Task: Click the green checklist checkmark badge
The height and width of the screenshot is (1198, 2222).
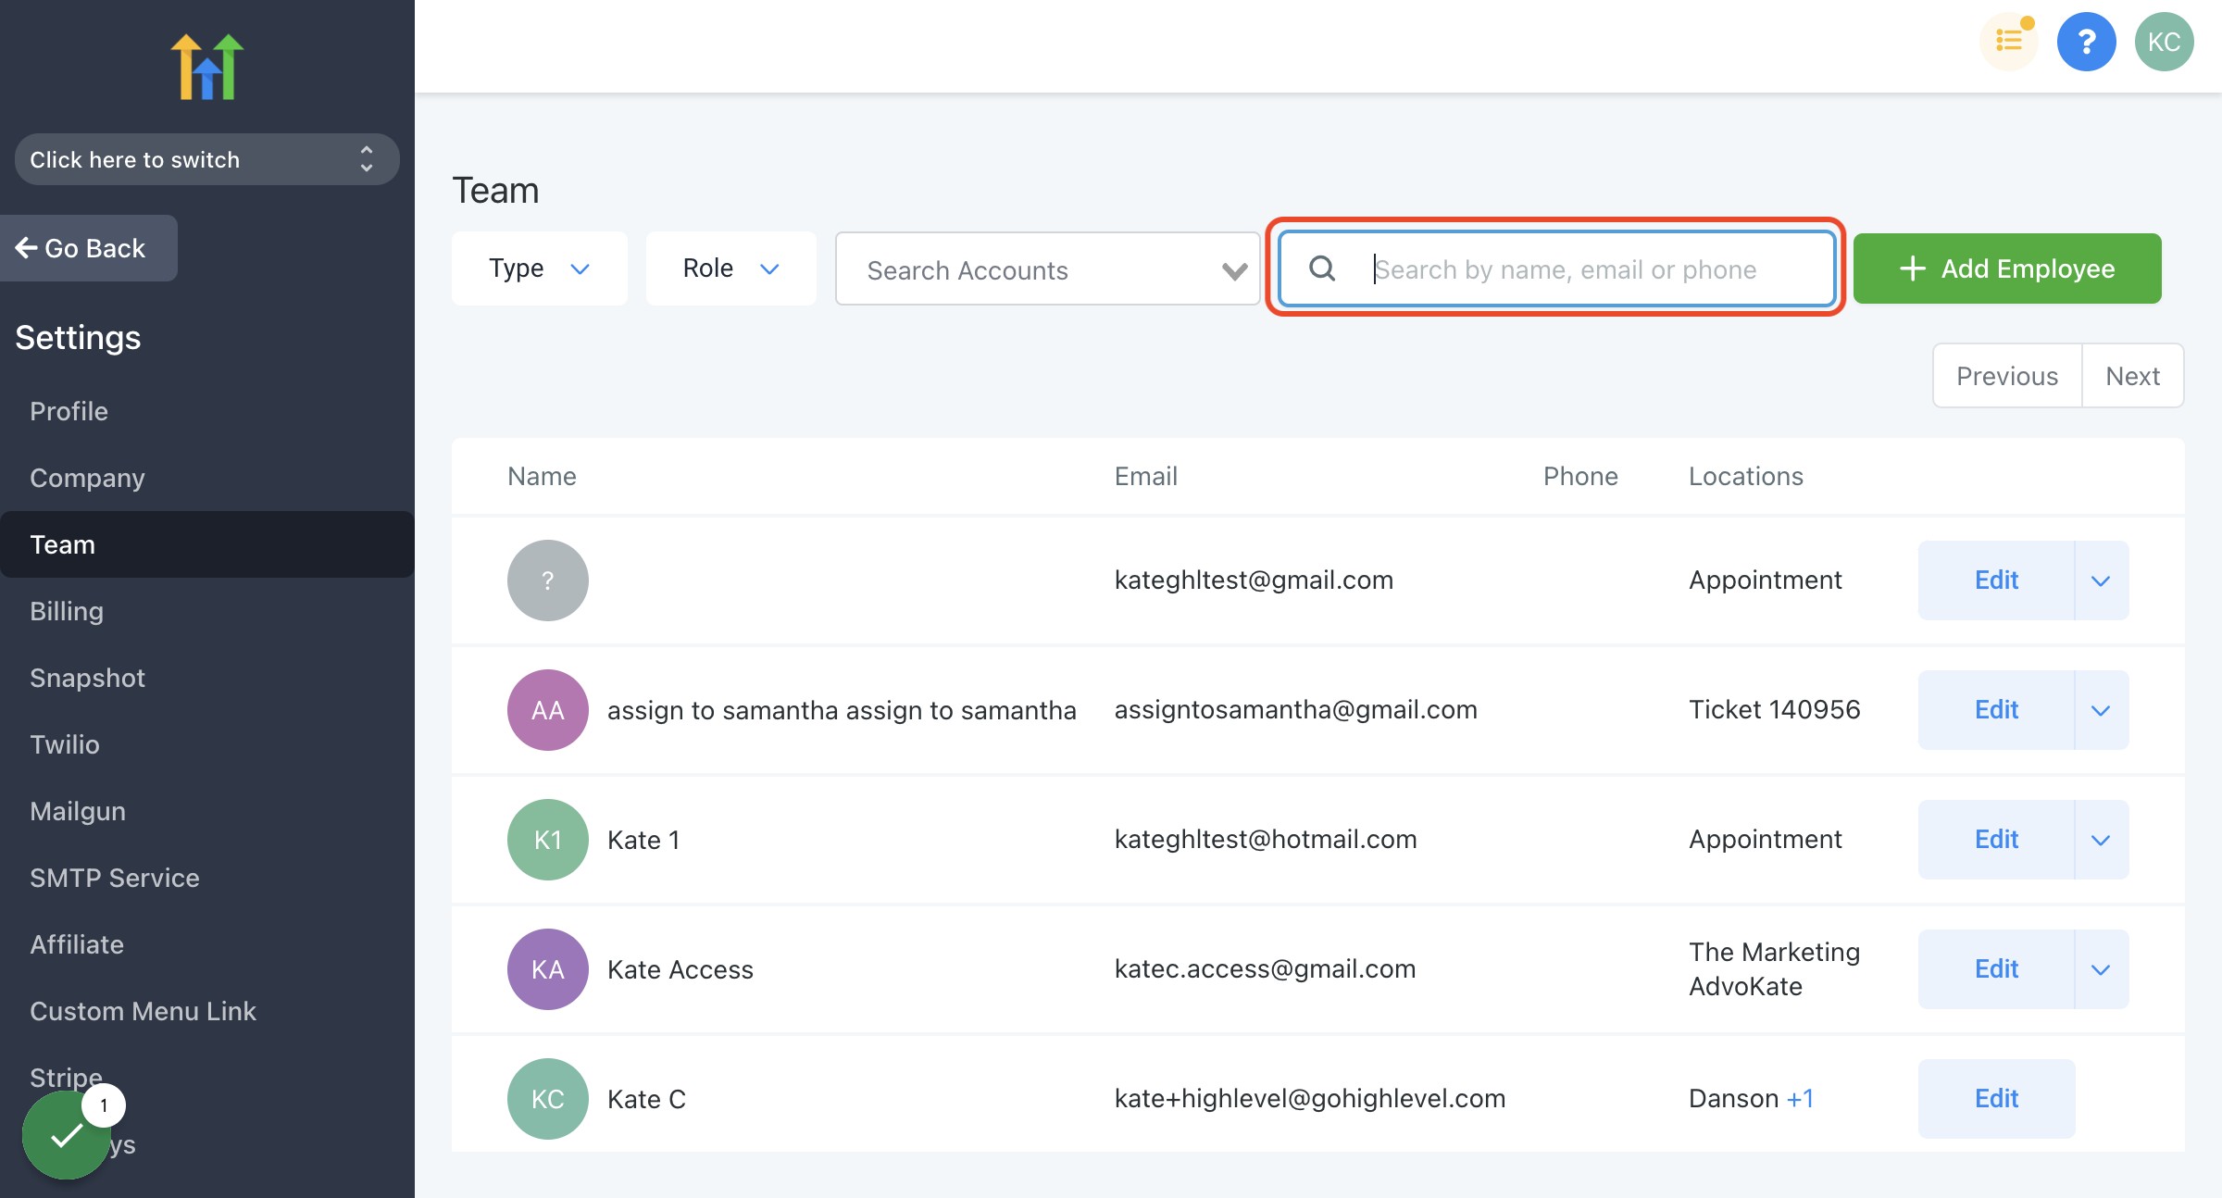Action: click(x=67, y=1134)
